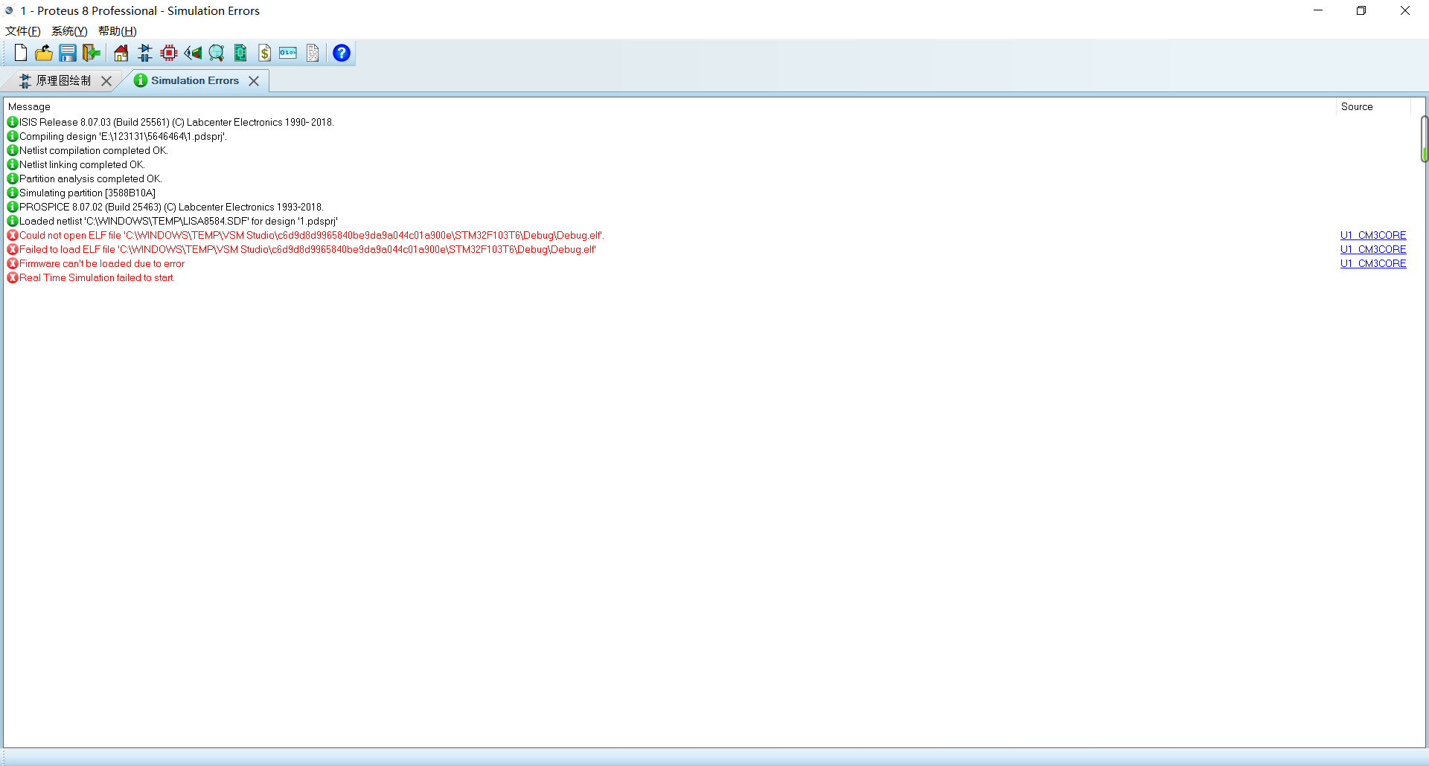Open the 文件(F) menu
Image resolution: width=1429 pixels, height=766 pixels.
point(23,31)
